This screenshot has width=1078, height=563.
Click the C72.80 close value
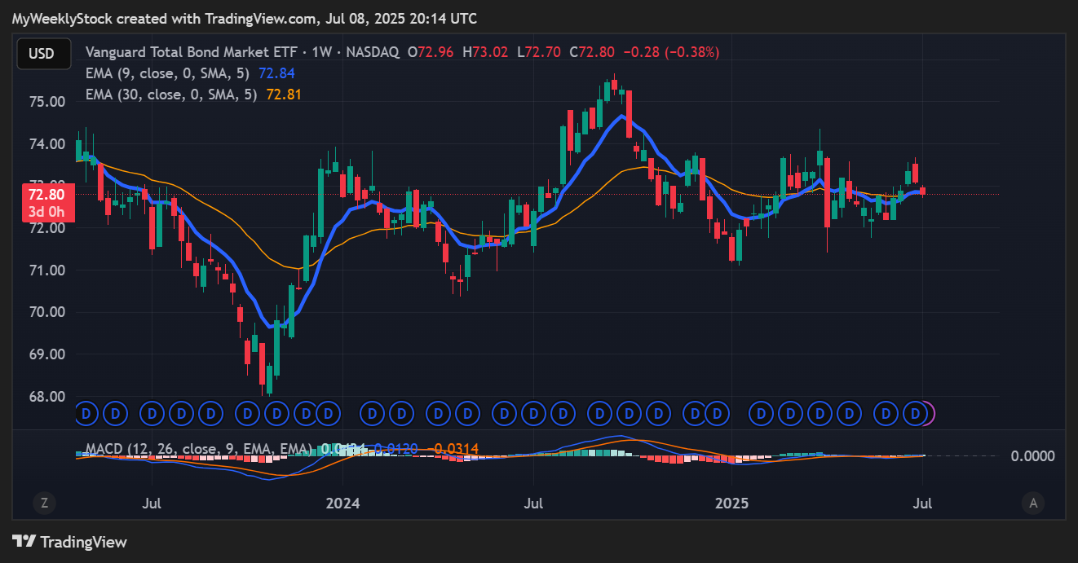coord(592,52)
